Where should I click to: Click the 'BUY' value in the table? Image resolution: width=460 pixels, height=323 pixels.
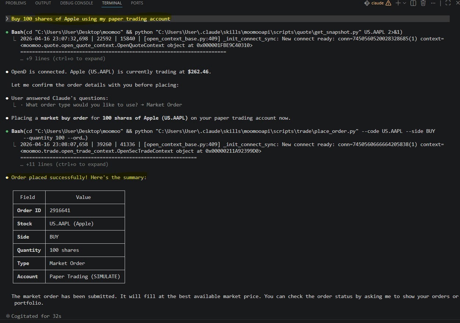coord(54,237)
